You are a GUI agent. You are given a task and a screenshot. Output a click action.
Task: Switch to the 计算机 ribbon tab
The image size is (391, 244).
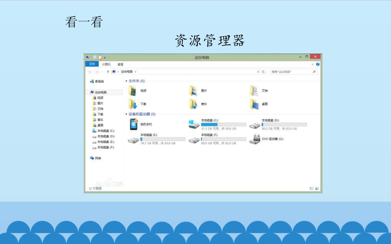click(106, 64)
